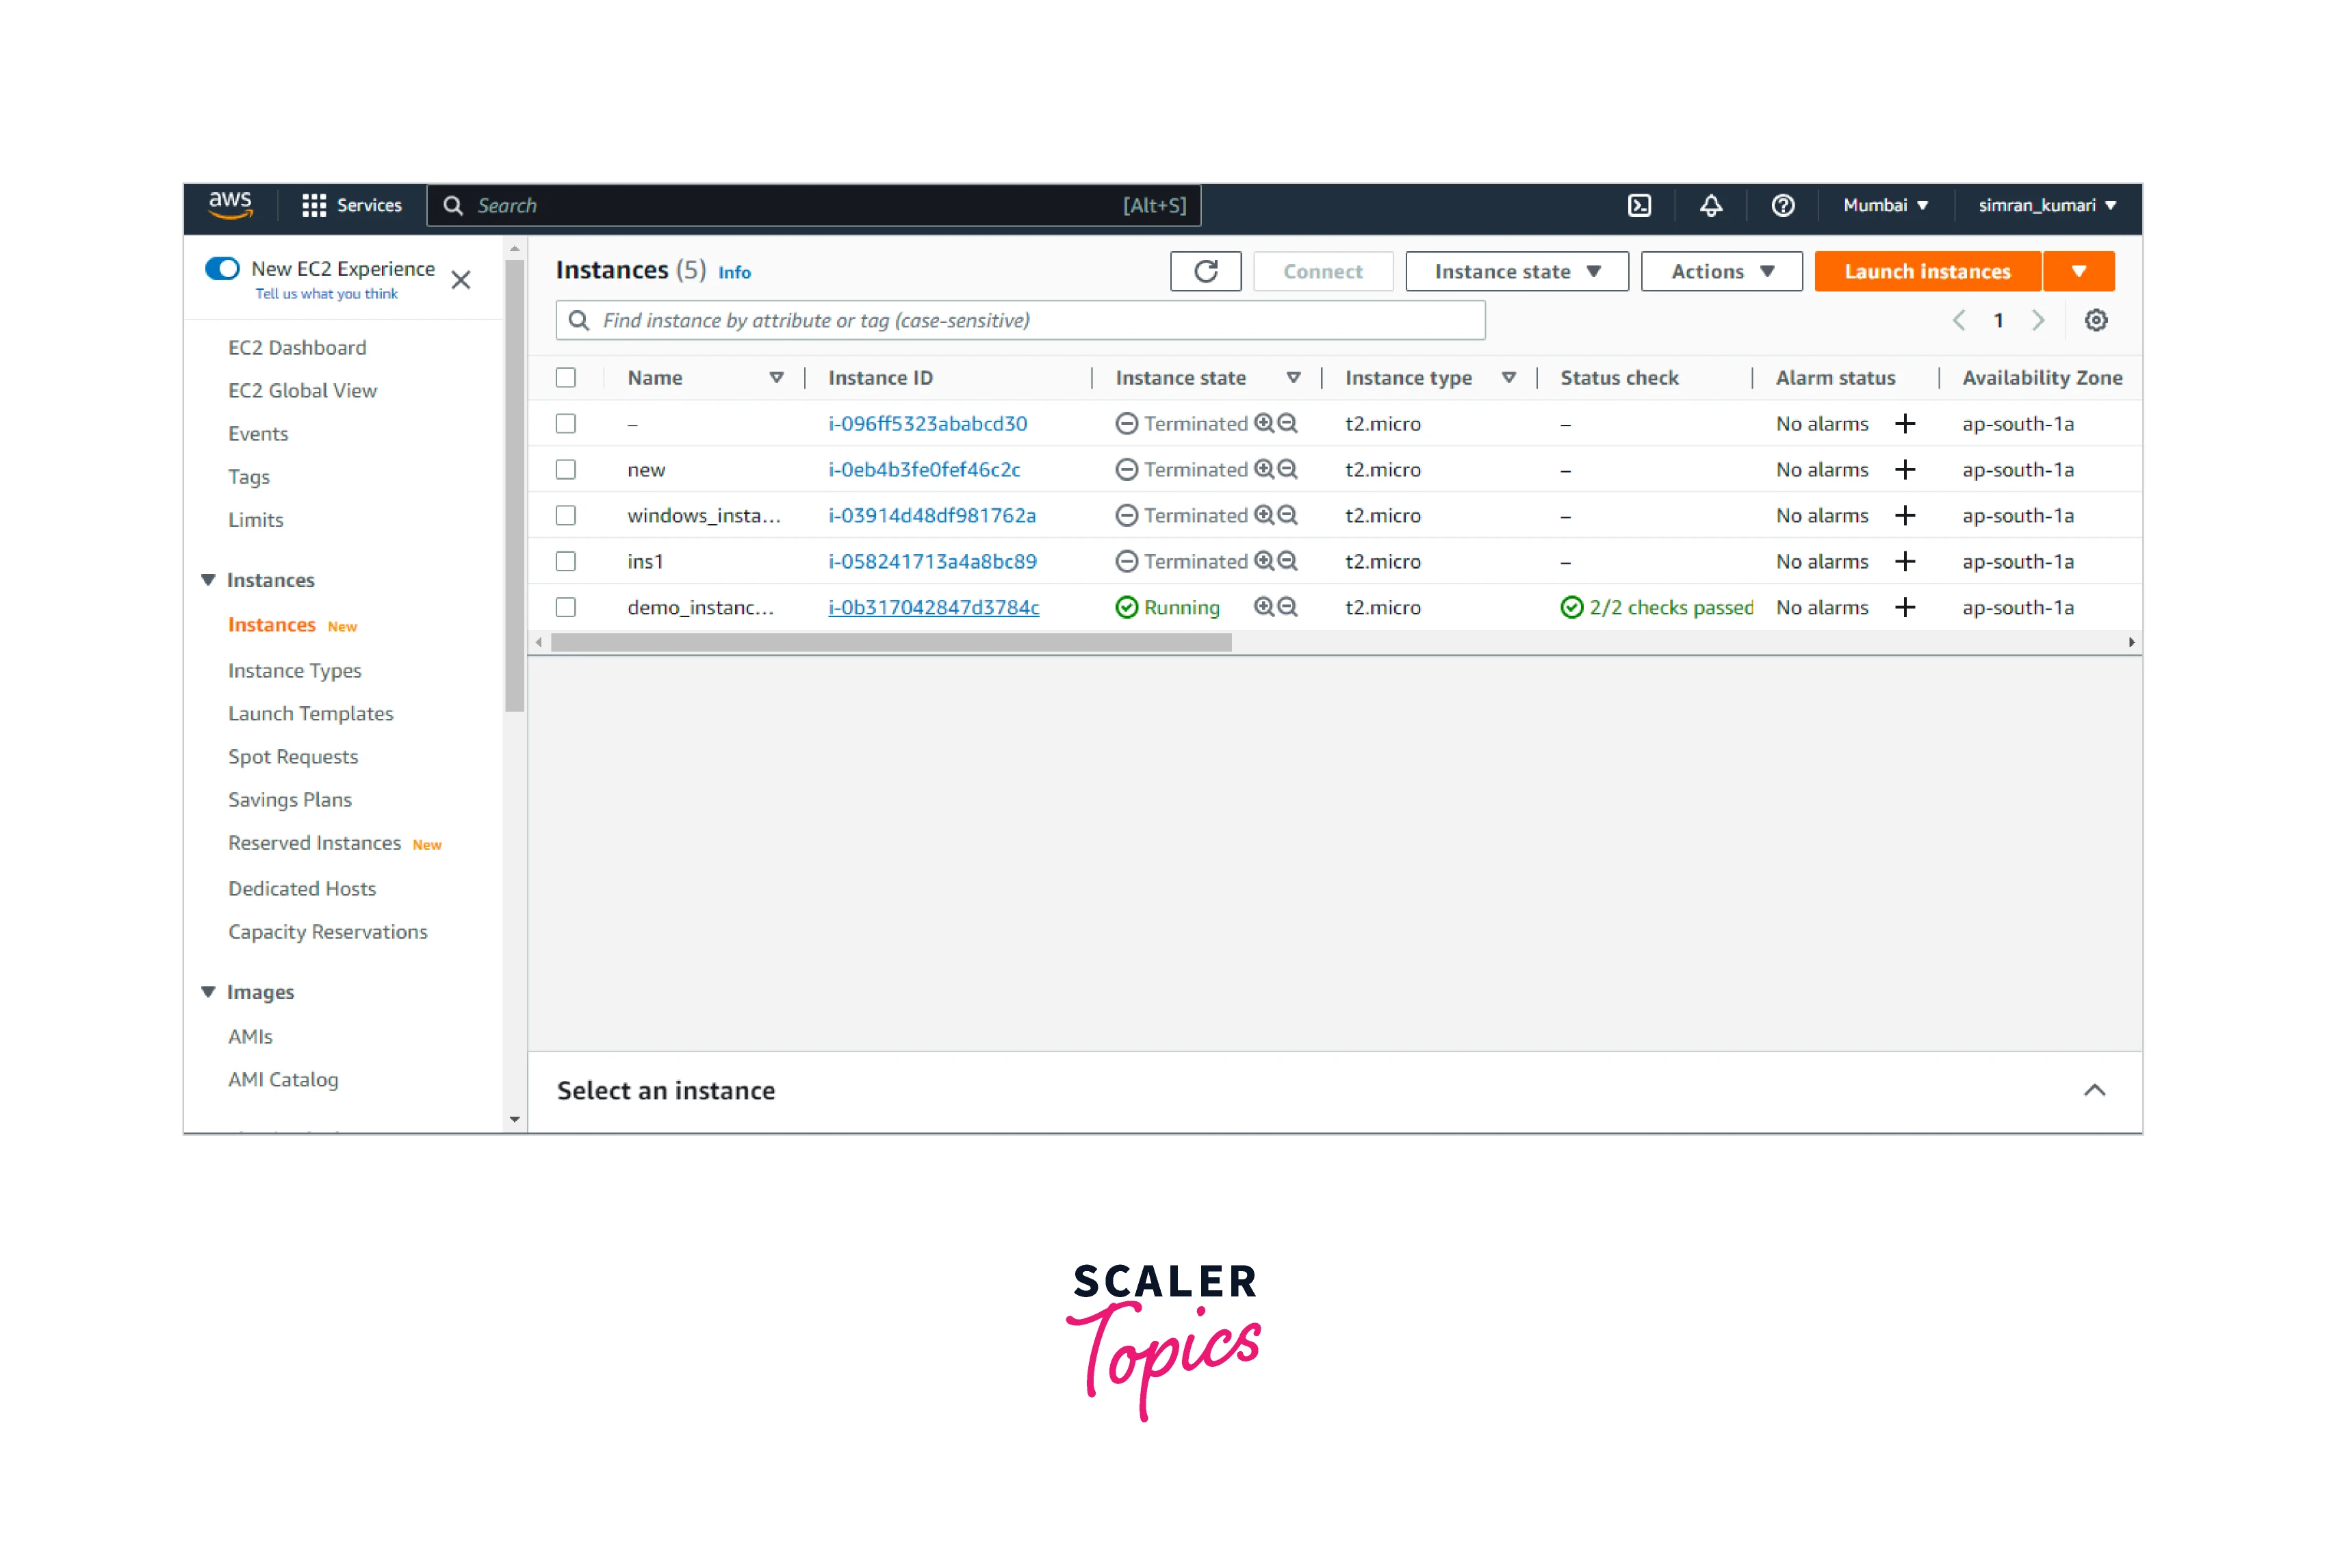The image size is (2327, 1553).
Task: Open the Instance state dropdown
Action: click(1516, 270)
